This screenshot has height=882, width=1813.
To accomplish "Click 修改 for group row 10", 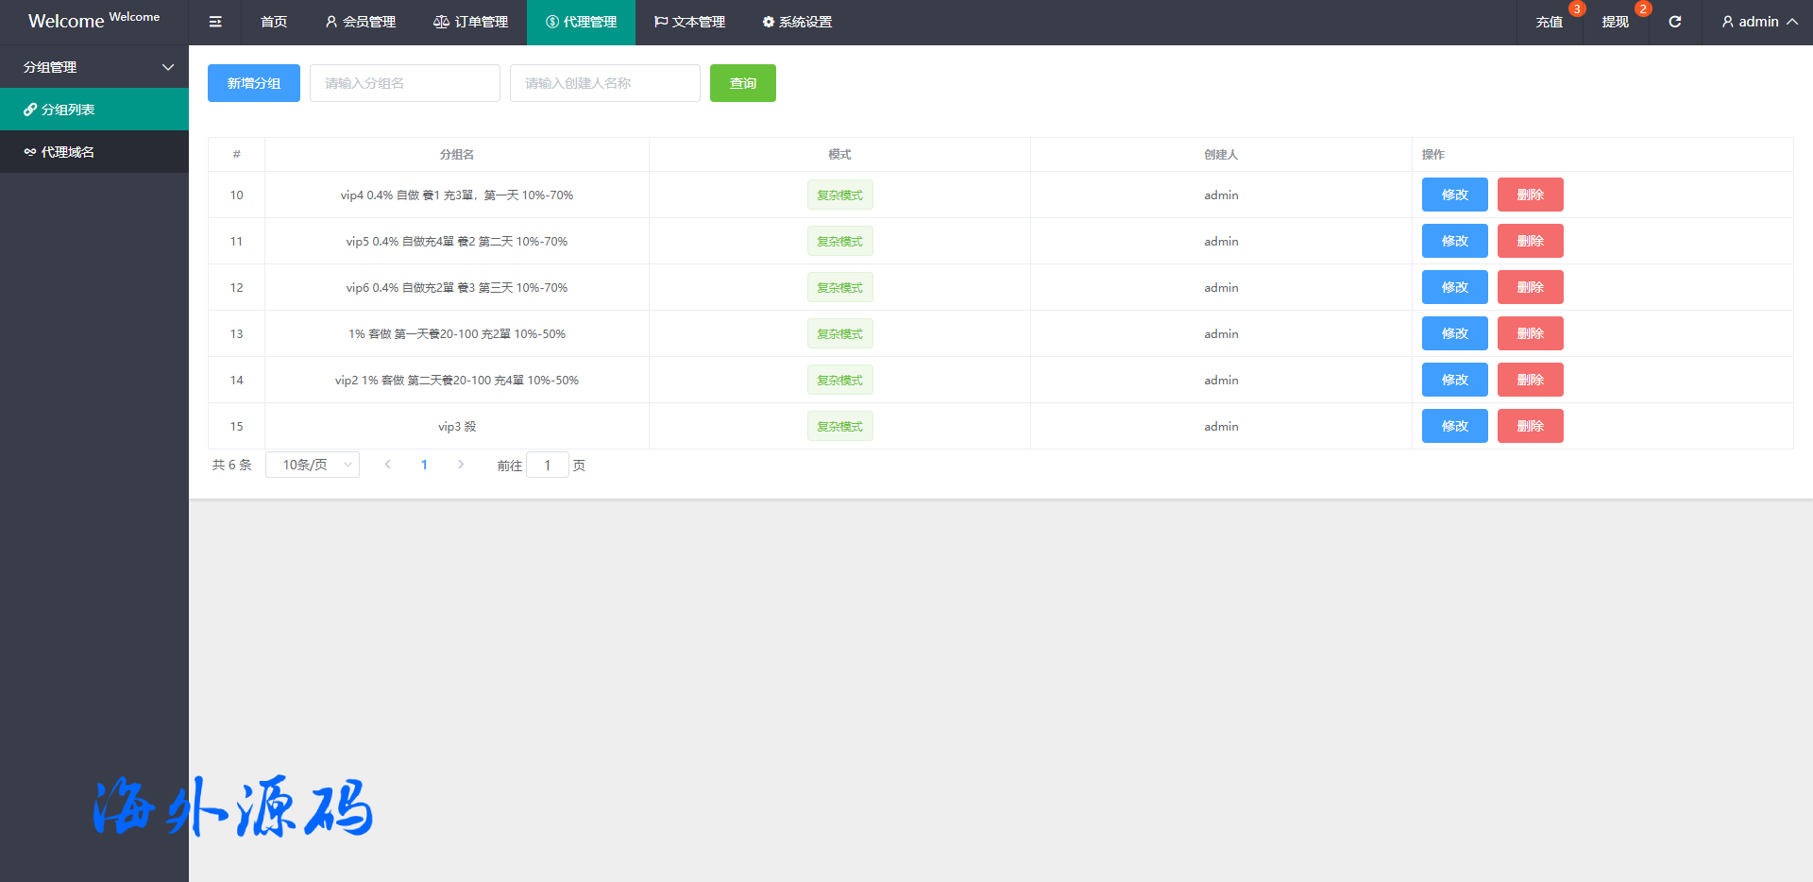I will [x=1454, y=195].
